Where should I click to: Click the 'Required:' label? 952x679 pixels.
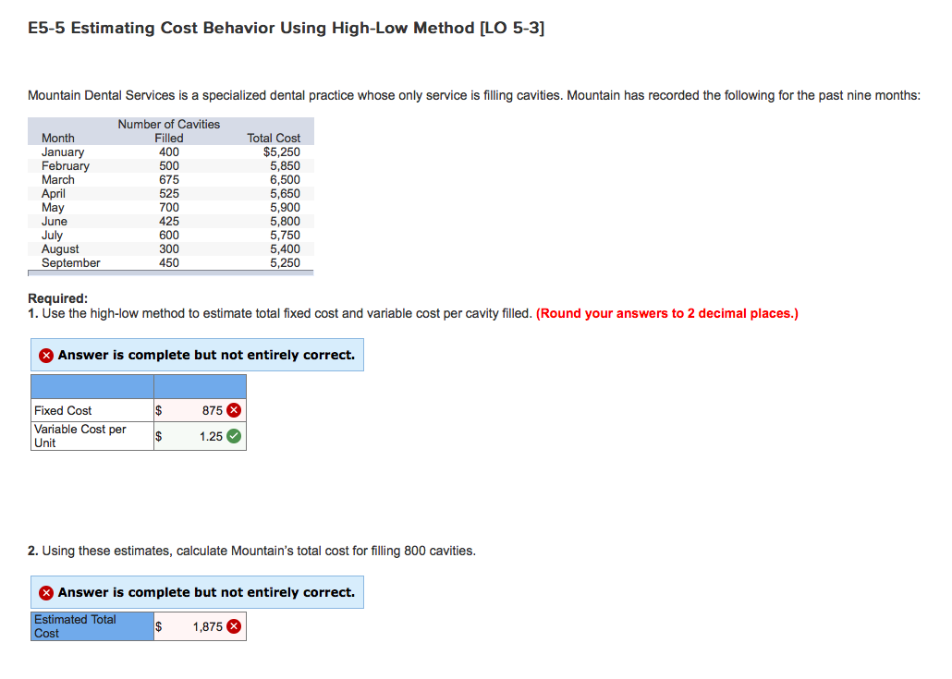[57, 298]
